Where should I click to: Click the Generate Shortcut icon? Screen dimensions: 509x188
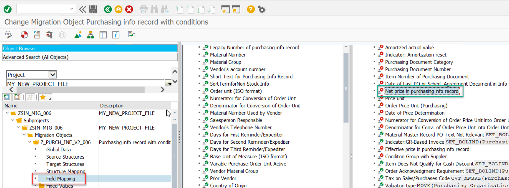tap(236, 10)
